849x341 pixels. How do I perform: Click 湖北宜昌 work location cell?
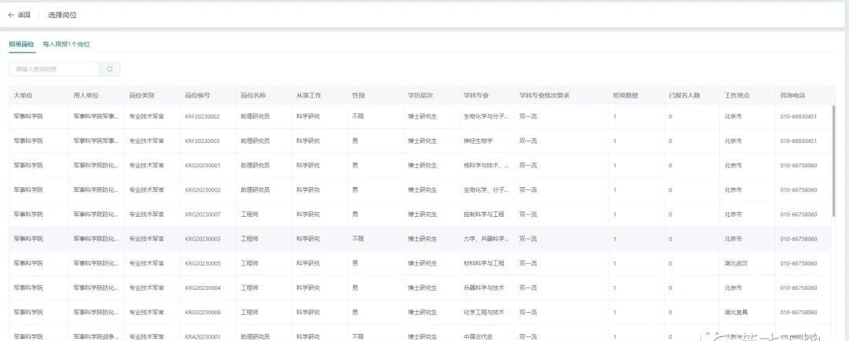click(x=736, y=312)
